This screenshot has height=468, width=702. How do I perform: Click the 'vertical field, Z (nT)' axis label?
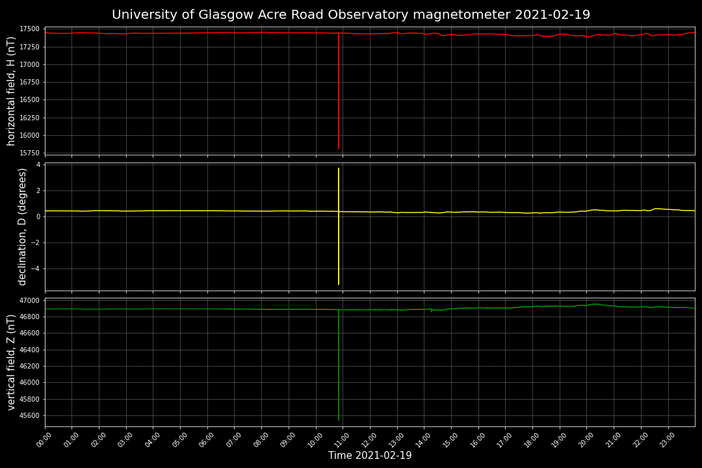point(11,362)
